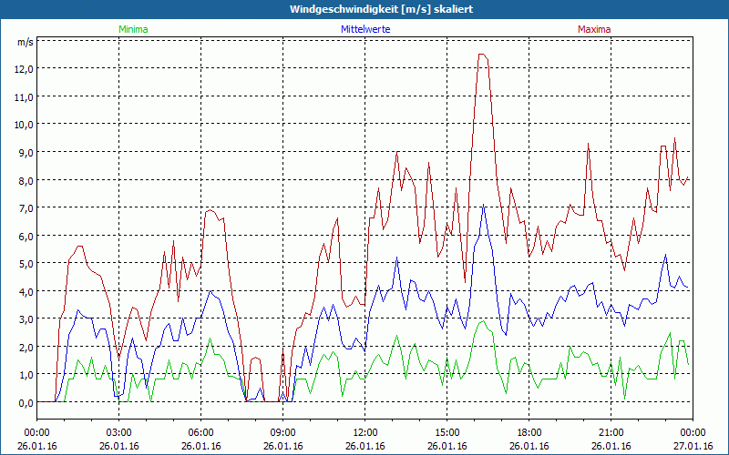
Task: Click the 0,0 y-axis value label
Action: 23,402
